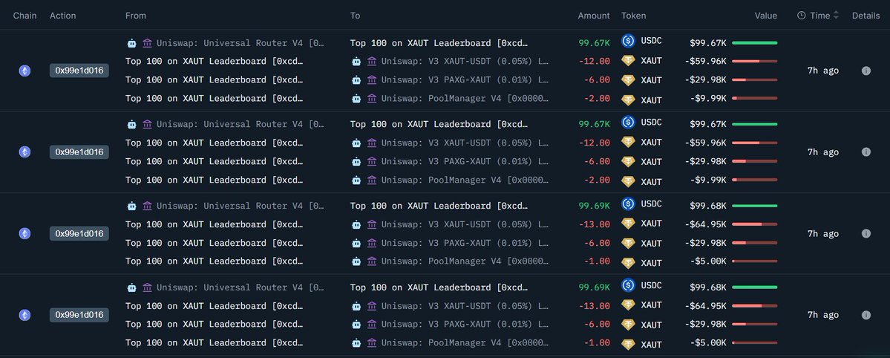Open Uniswap: Universal Router V4 link, first group

[x=241, y=42]
